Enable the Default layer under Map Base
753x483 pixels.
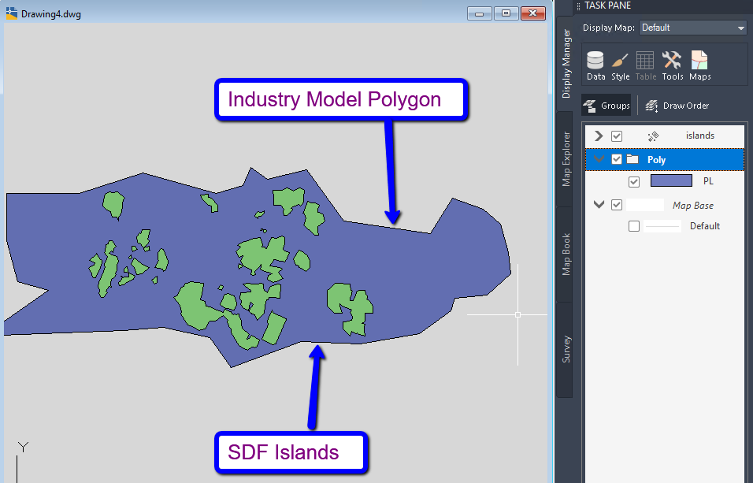tap(633, 225)
